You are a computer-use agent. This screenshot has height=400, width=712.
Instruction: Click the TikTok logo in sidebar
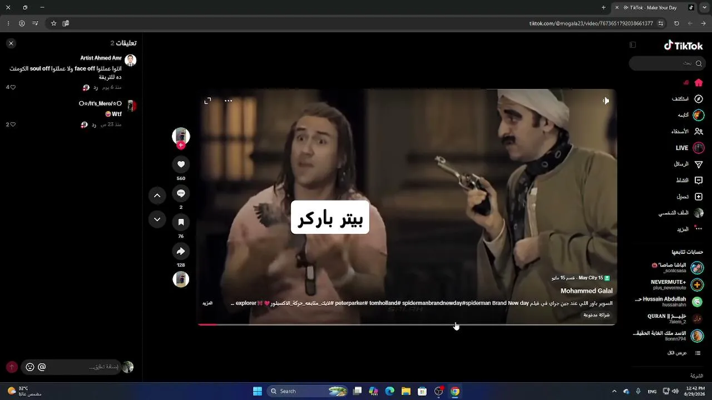click(x=684, y=46)
